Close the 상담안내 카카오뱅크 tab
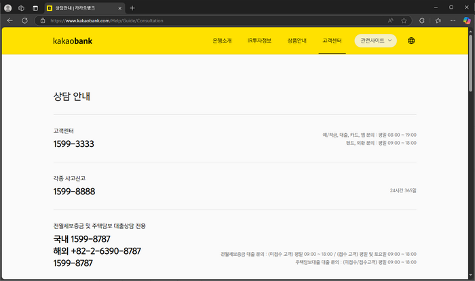This screenshot has width=475, height=281. point(119,7)
